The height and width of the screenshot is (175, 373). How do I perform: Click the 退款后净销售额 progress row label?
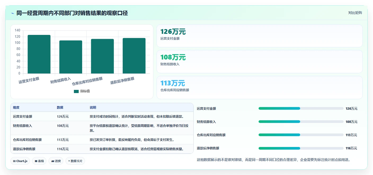208,148
